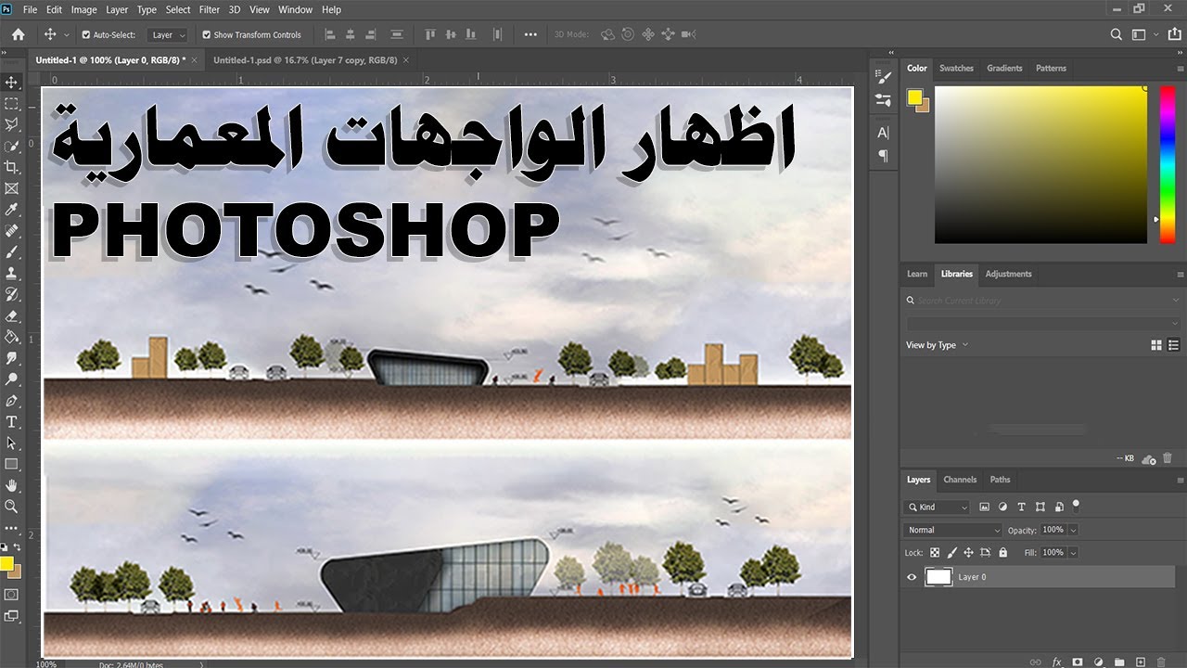The height and width of the screenshot is (668, 1187).
Task: Toggle adjustment layer filter icon
Action: (x=1002, y=507)
